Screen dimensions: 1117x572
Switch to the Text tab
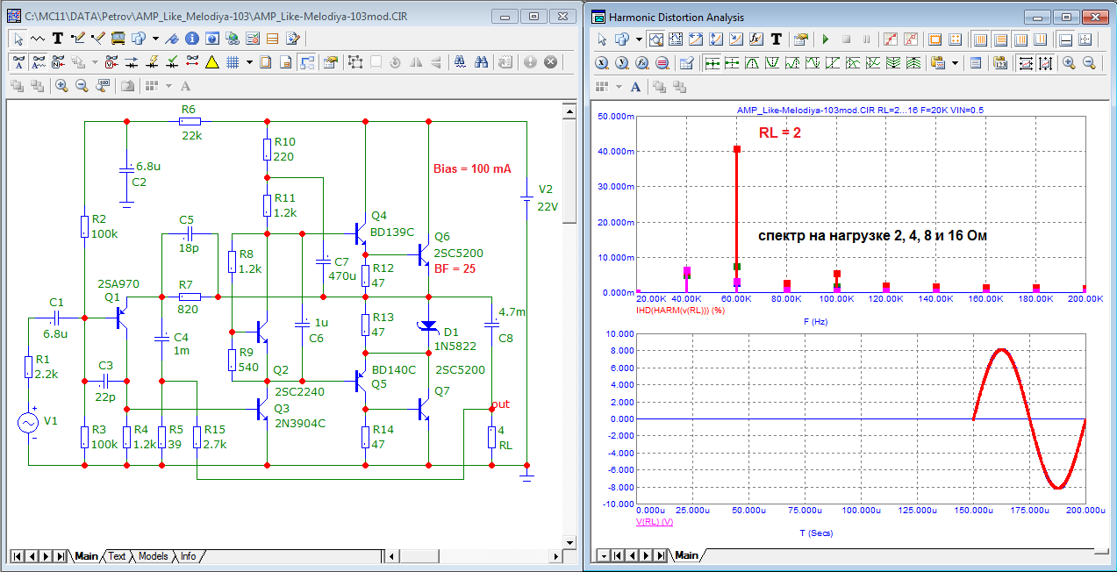point(117,556)
